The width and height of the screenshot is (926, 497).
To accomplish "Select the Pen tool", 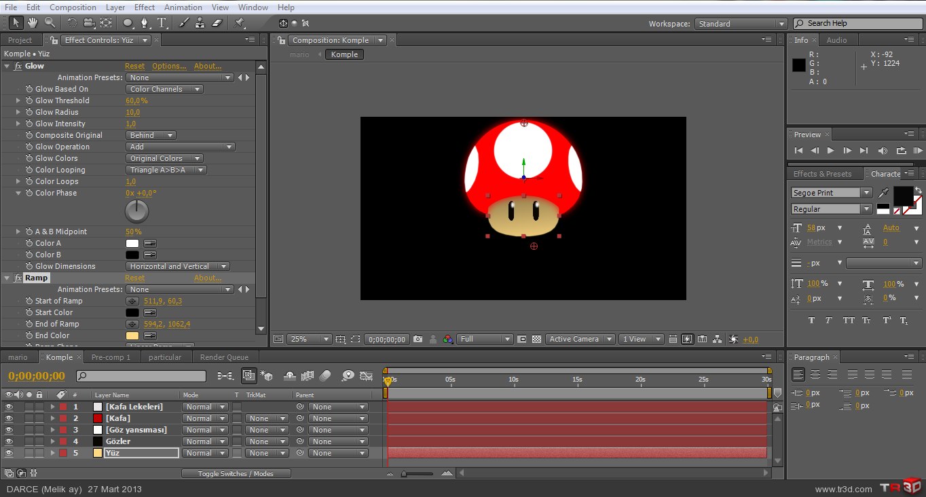I will pyautogui.click(x=145, y=22).
